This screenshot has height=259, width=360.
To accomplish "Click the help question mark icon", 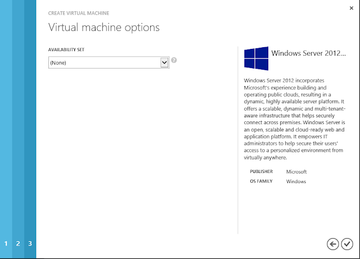I will pyautogui.click(x=174, y=60).
